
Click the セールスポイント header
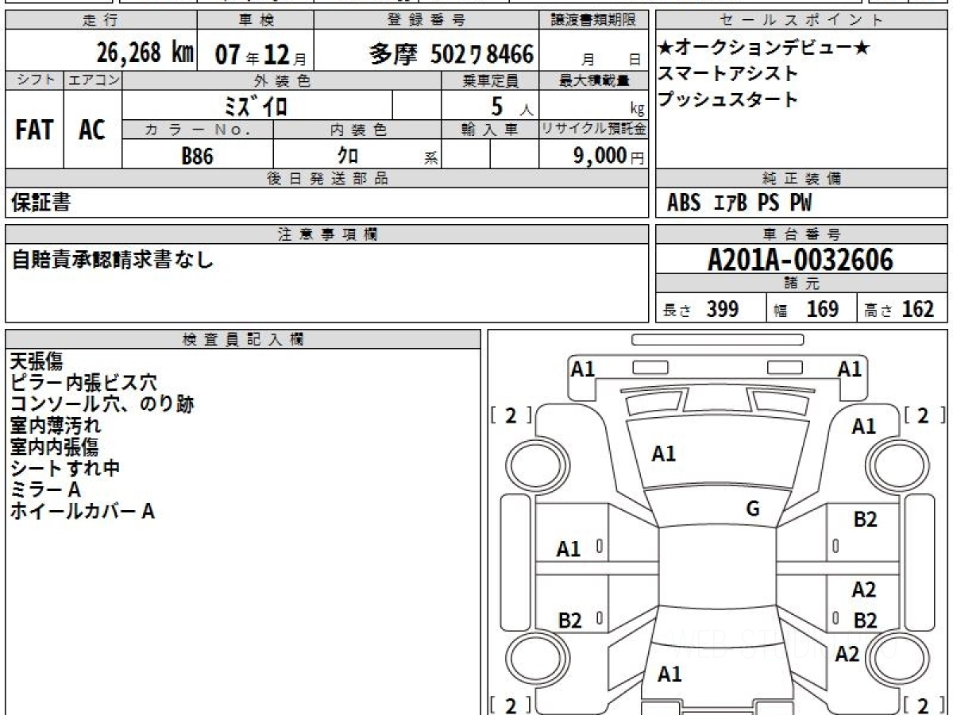click(801, 21)
